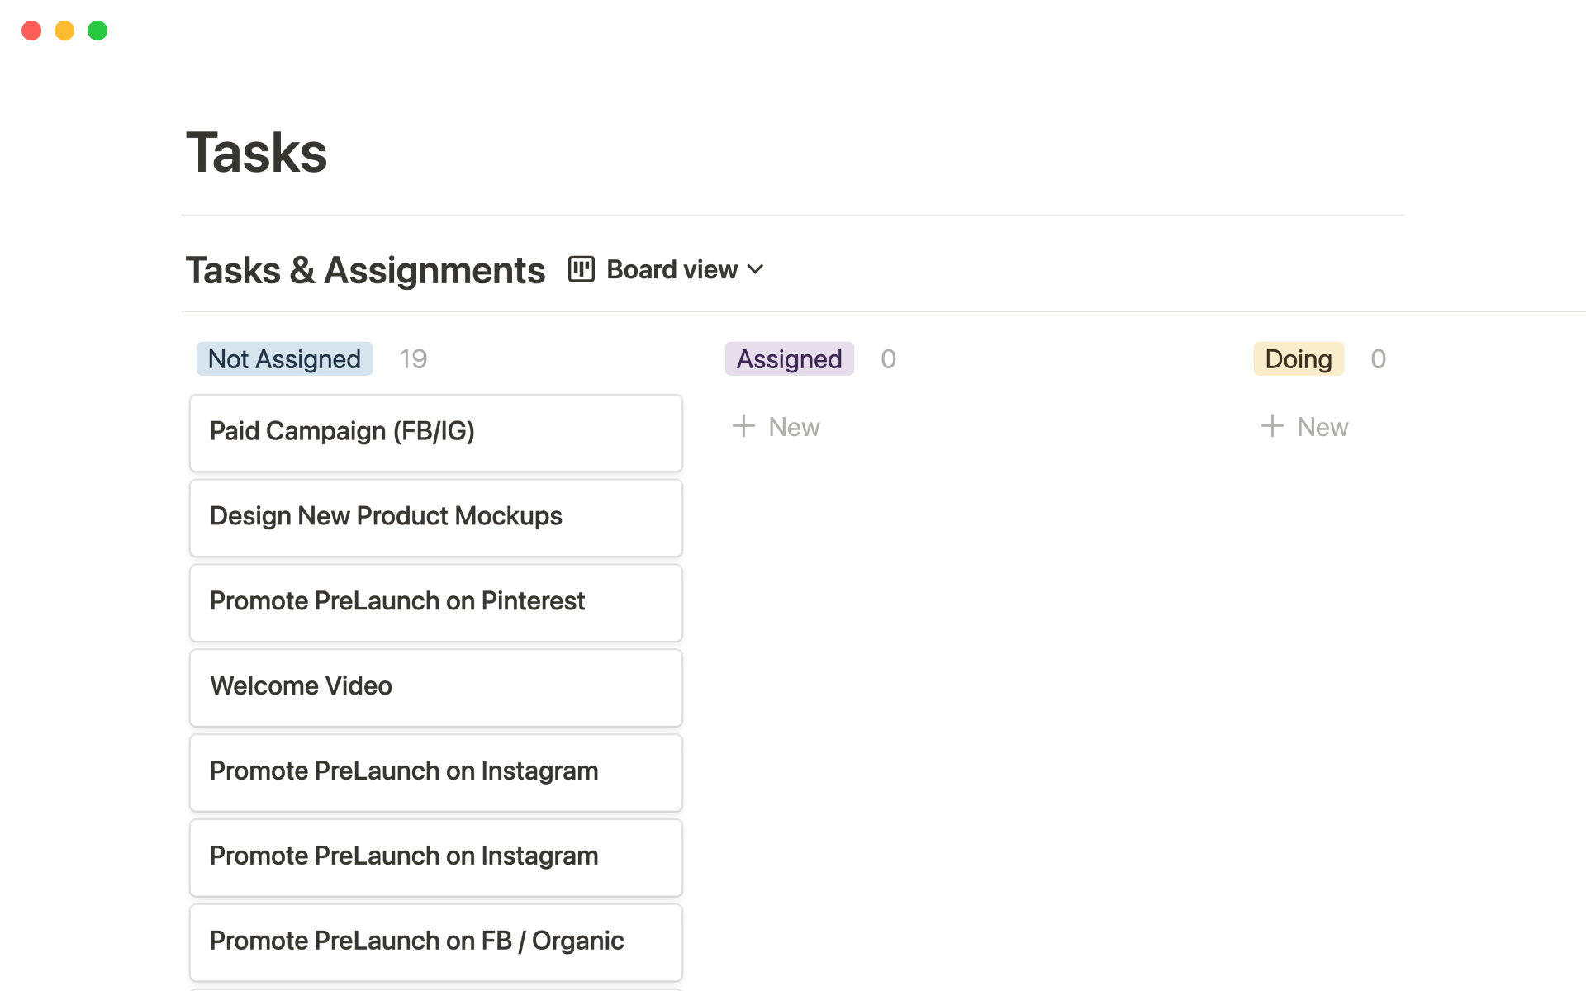The width and height of the screenshot is (1586, 991).
Task: Click the Board view label text
Action: 672,269
